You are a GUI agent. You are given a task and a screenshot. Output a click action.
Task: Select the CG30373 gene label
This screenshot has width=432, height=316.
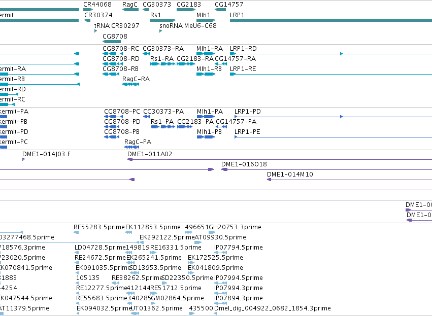coord(157,5)
